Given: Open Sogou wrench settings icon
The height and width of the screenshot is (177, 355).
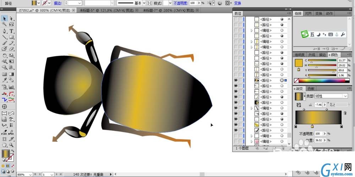Looking at the screenshot, I should tap(343, 34).
